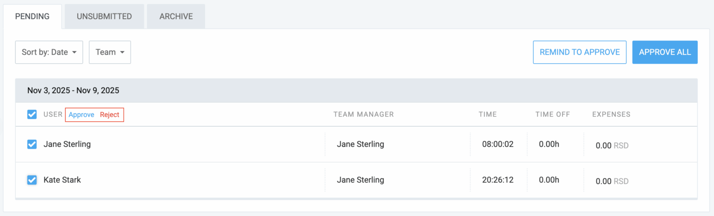Click the Nov 3 - Nov 9, 2025 week header
Image resolution: width=714 pixels, height=216 pixels.
[73, 91]
